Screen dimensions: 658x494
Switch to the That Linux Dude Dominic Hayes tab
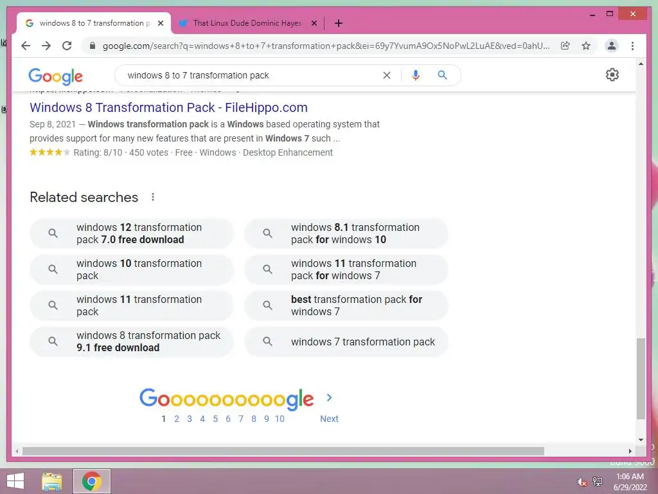click(x=247, y=23)
